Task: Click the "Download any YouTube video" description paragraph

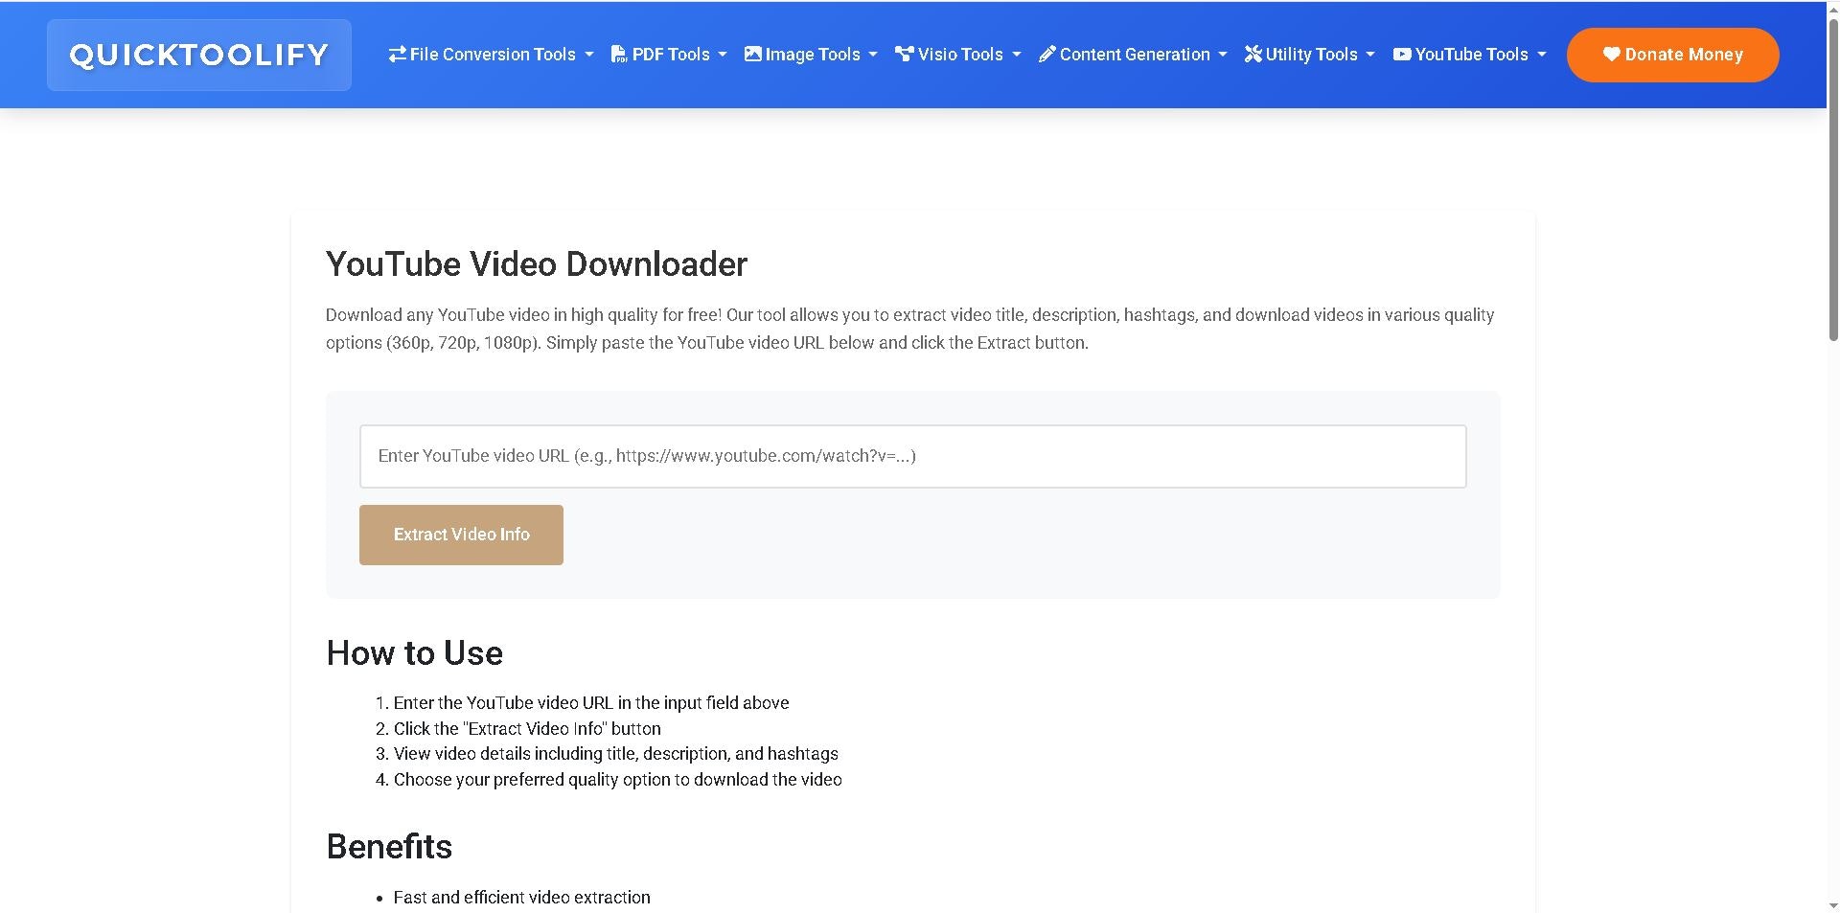Action: coord(910,329)
